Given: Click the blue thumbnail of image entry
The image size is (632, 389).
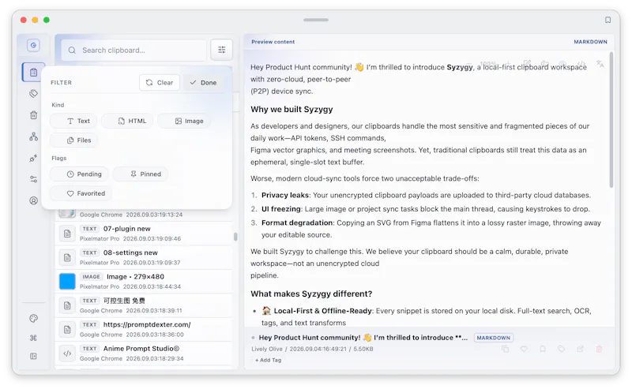Looking at the screenshot, I should [67, 282].
